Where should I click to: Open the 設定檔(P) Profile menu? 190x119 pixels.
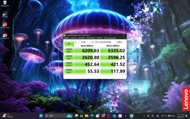(82, 38)
